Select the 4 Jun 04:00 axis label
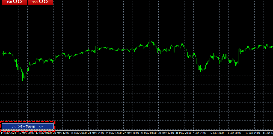The height and width of the screenshot is (136, 273). 200,133
